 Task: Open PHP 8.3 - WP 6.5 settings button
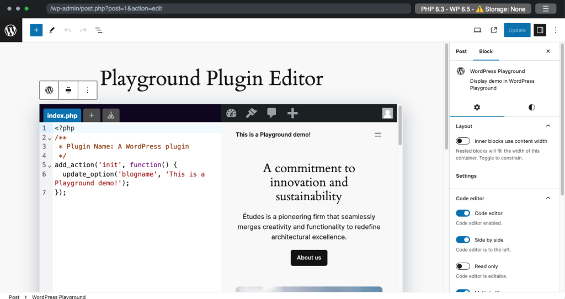pos(473,9)
